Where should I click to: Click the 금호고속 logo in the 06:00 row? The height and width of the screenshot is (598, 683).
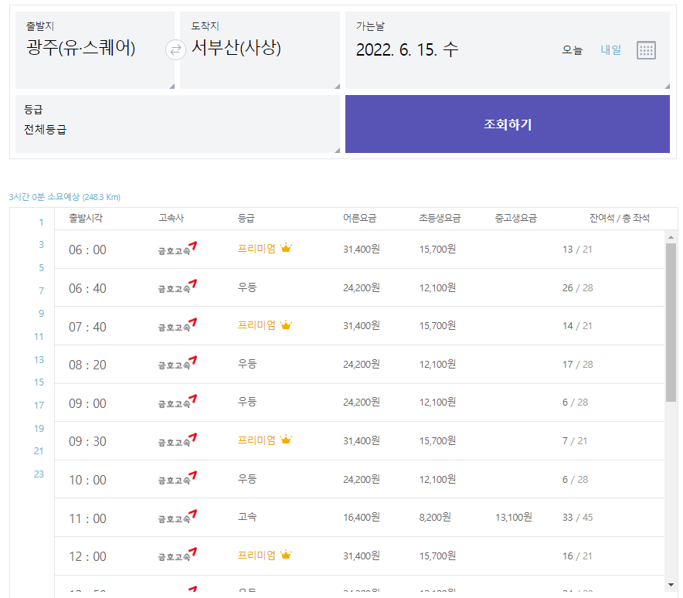[x=178, y=249]
